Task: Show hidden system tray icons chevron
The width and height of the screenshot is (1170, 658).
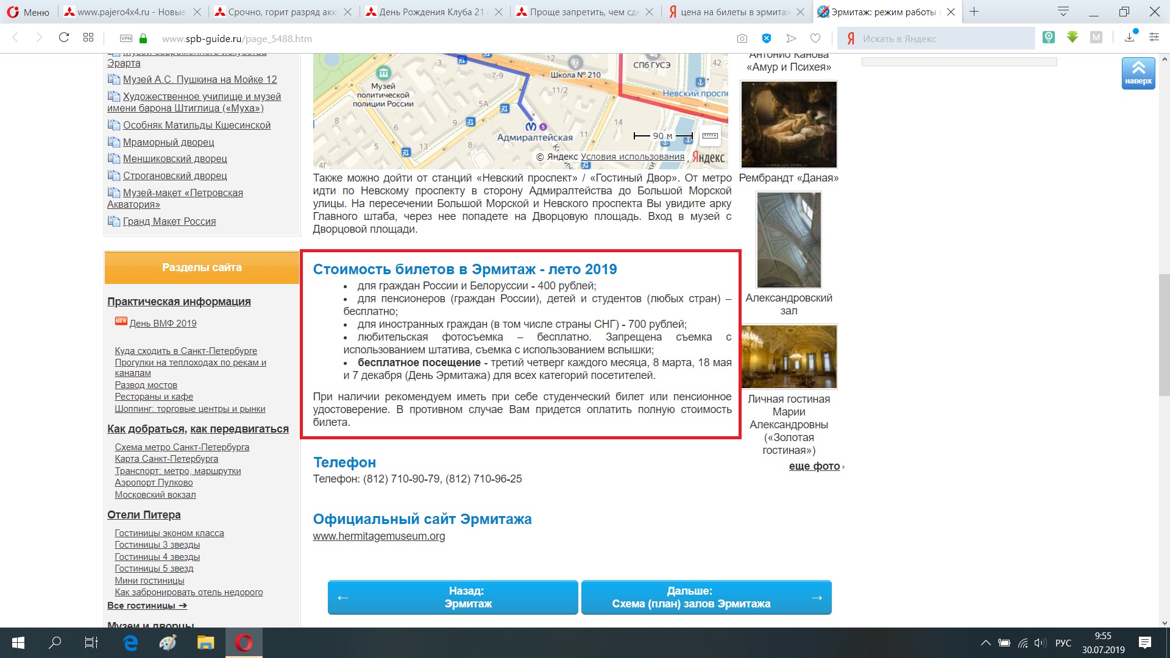Action: click(985, 643)
